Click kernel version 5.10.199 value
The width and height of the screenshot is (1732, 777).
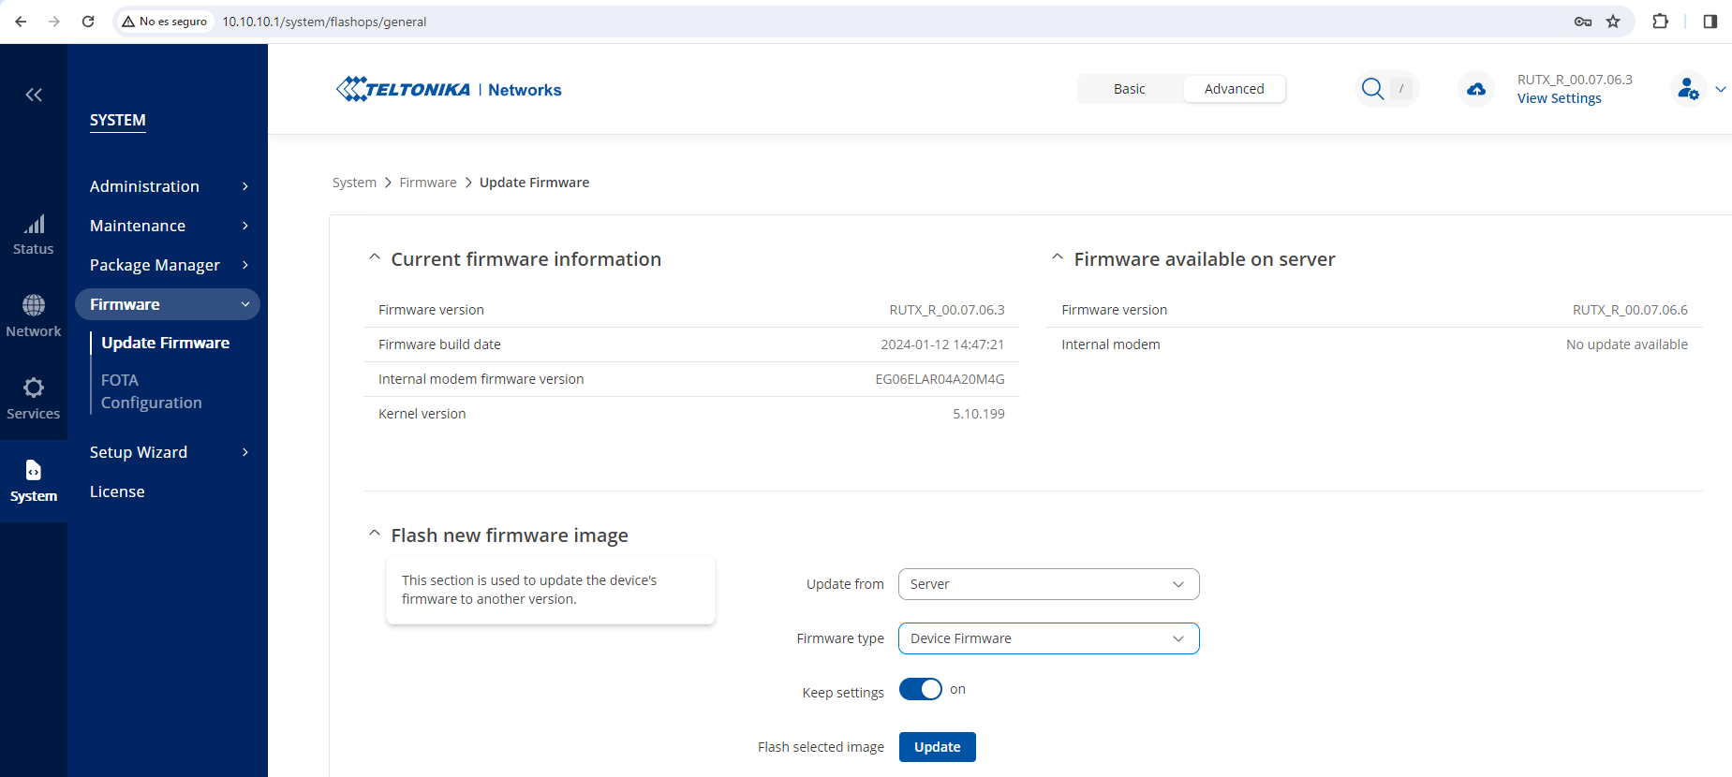979,414
